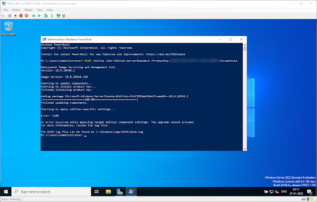Click the removable device tray icon
This screenshot has width=317, height=202.
[x=266, y=192]
